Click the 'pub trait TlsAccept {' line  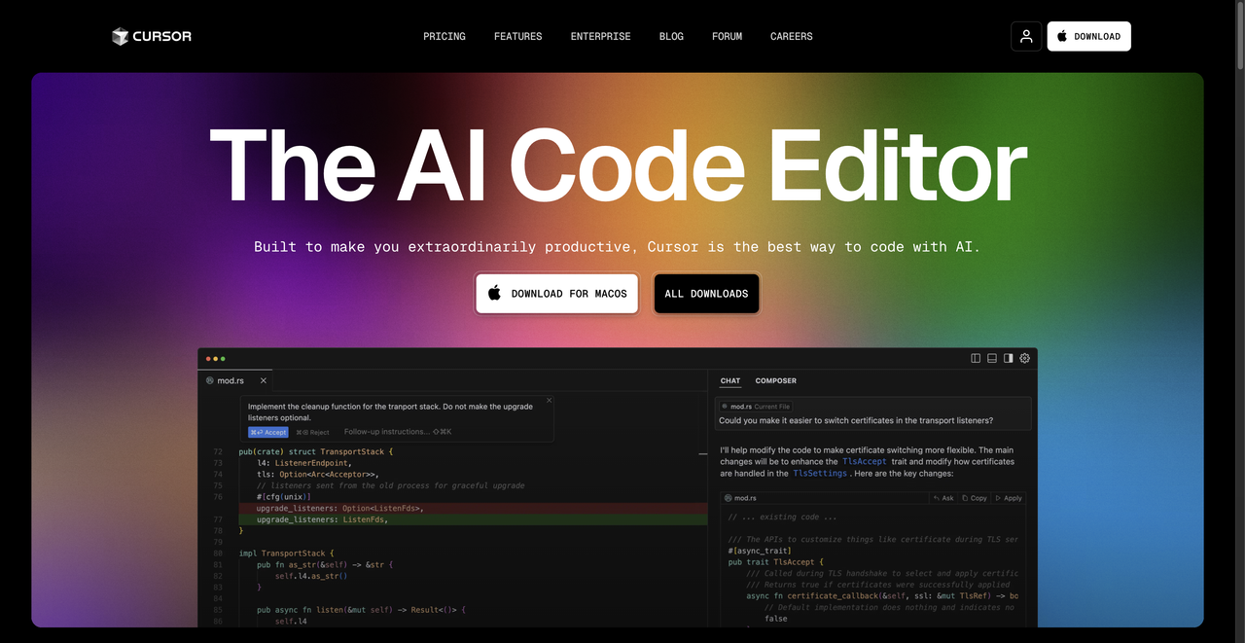(x=776, y=562)
